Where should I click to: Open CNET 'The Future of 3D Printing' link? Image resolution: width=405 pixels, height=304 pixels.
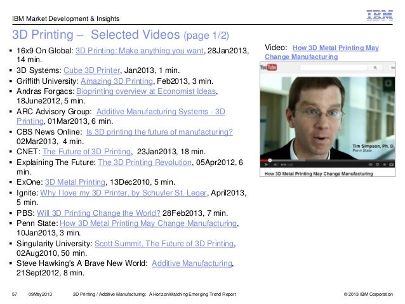coord(86,152)
